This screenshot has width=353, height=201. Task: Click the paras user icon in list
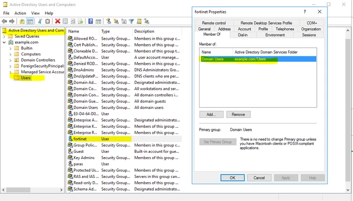point(71,164)
